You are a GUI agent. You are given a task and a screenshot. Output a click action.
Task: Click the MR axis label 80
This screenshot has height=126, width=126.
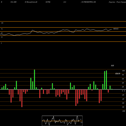123,75
